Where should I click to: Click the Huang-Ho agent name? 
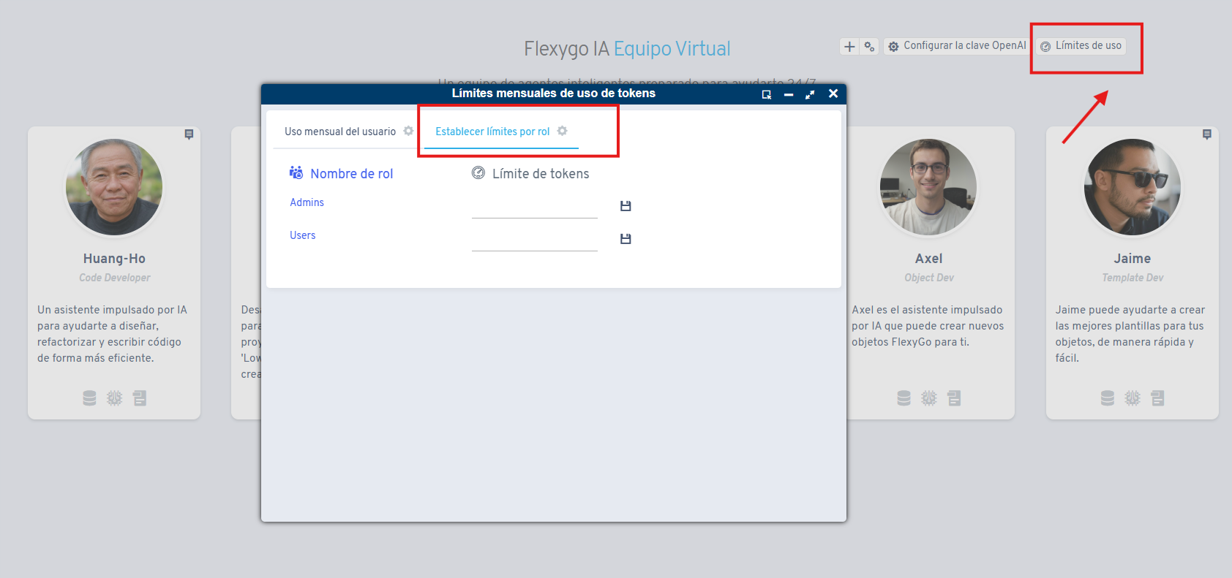(114, 259)
